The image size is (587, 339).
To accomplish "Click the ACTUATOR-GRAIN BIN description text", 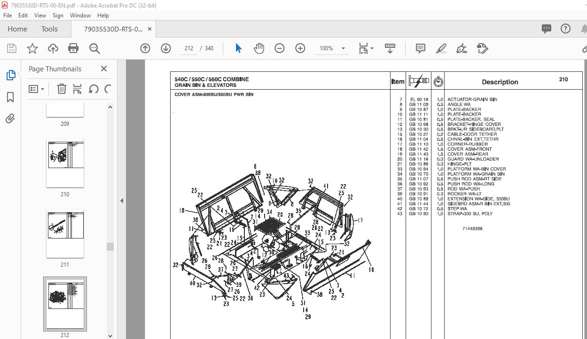I will click(472, 100).
